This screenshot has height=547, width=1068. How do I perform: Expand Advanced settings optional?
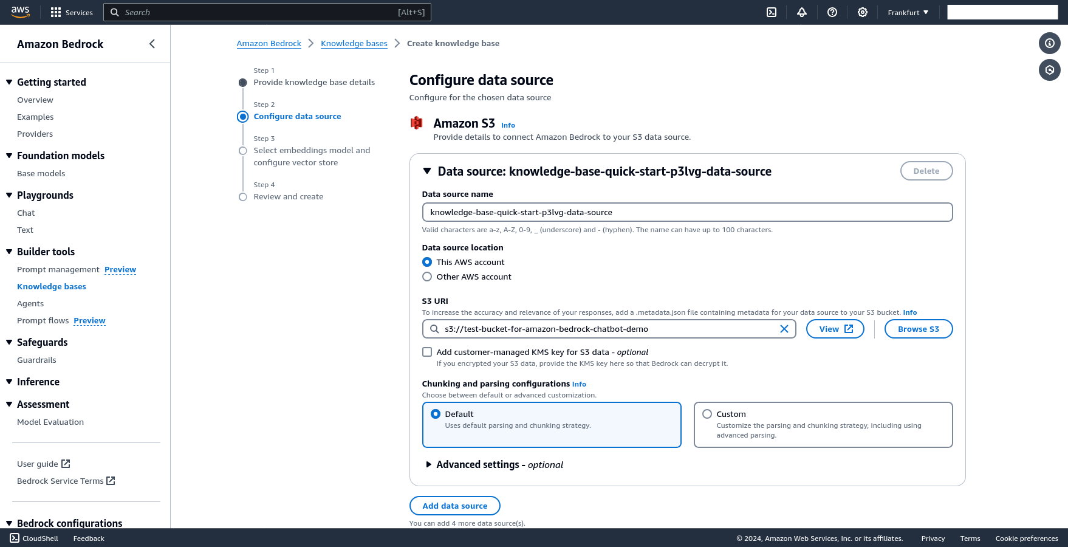click(428, 464)
